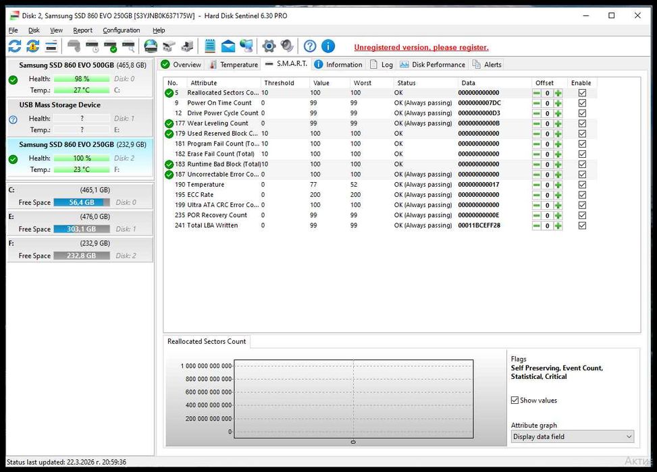Increase offset for Power On Time Count

click(558, 103)
